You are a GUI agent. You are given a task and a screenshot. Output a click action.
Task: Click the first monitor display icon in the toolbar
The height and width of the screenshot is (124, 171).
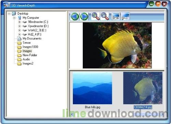(x=116, y=16)
